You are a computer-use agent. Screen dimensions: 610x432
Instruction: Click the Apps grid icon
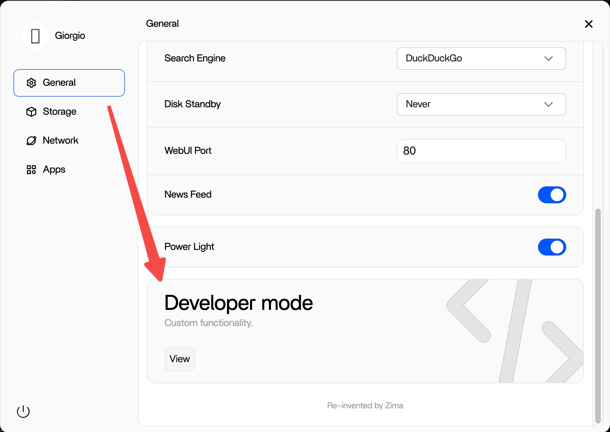coord(31,170)
